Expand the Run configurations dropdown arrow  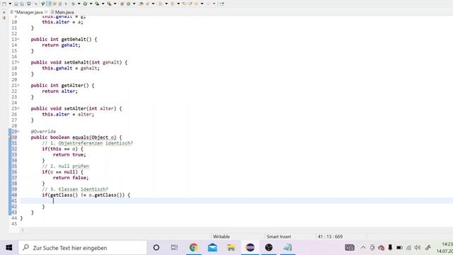click(91, 4)
